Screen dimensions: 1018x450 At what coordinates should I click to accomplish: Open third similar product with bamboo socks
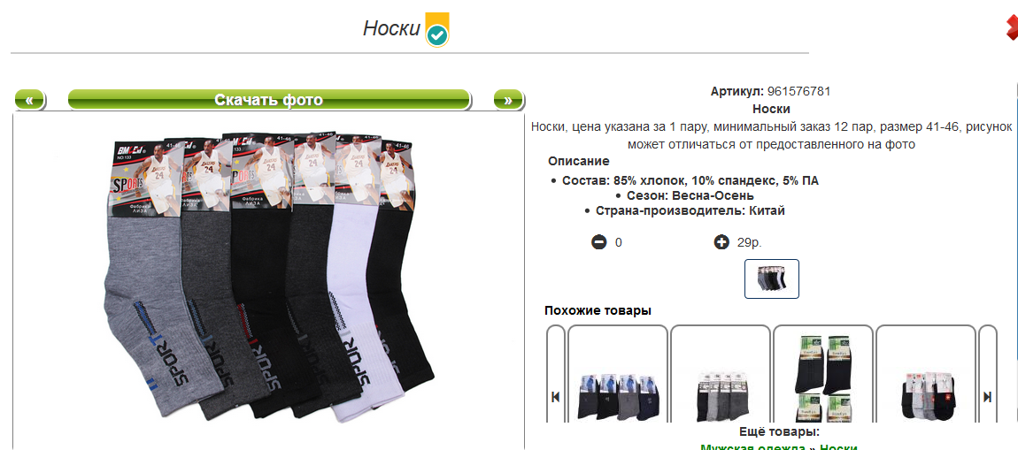point(823,375)
